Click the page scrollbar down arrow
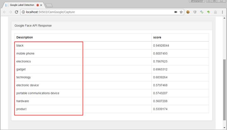Screen dimensions: 227x130 (224, 128)
